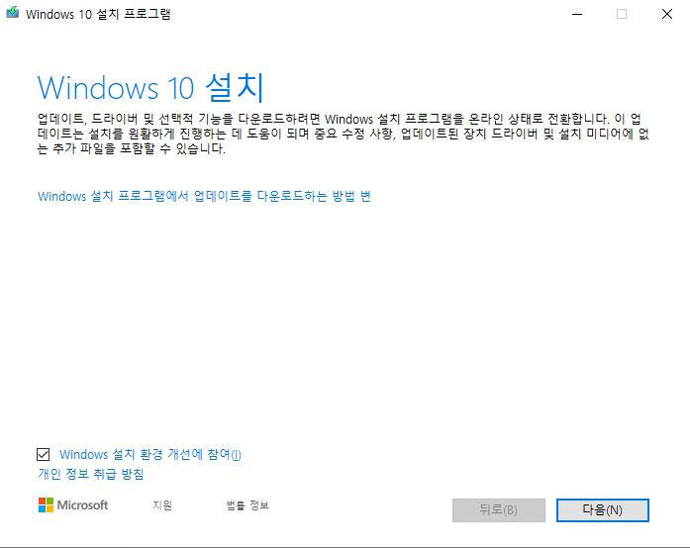The height and width of the screenshot is (548, 690).
Task: Open the 개인 정보 취급 방침 link
Action: pyautogui.click(x=91, y=474)
